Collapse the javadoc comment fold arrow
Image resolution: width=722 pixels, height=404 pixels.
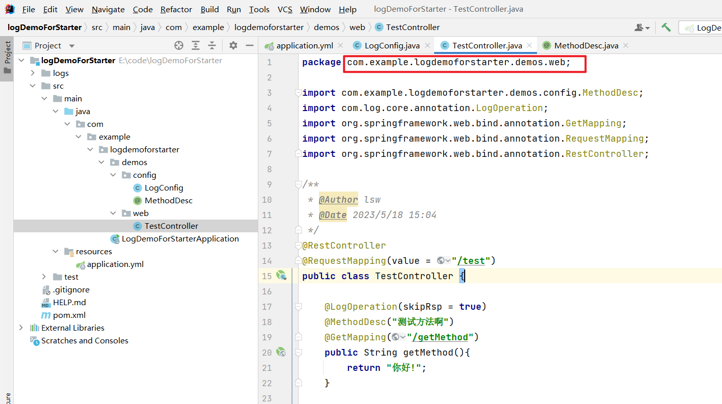298,184
